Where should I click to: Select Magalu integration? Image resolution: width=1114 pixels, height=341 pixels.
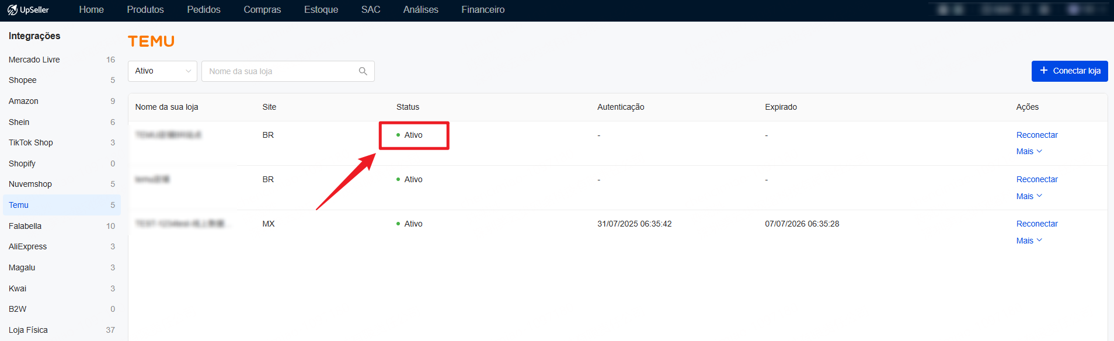61,267
